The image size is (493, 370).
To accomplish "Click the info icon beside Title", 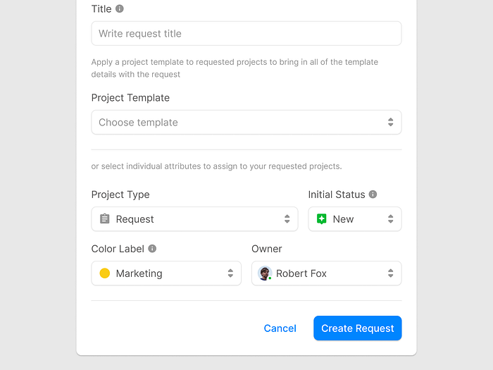I will coord(120,9).
